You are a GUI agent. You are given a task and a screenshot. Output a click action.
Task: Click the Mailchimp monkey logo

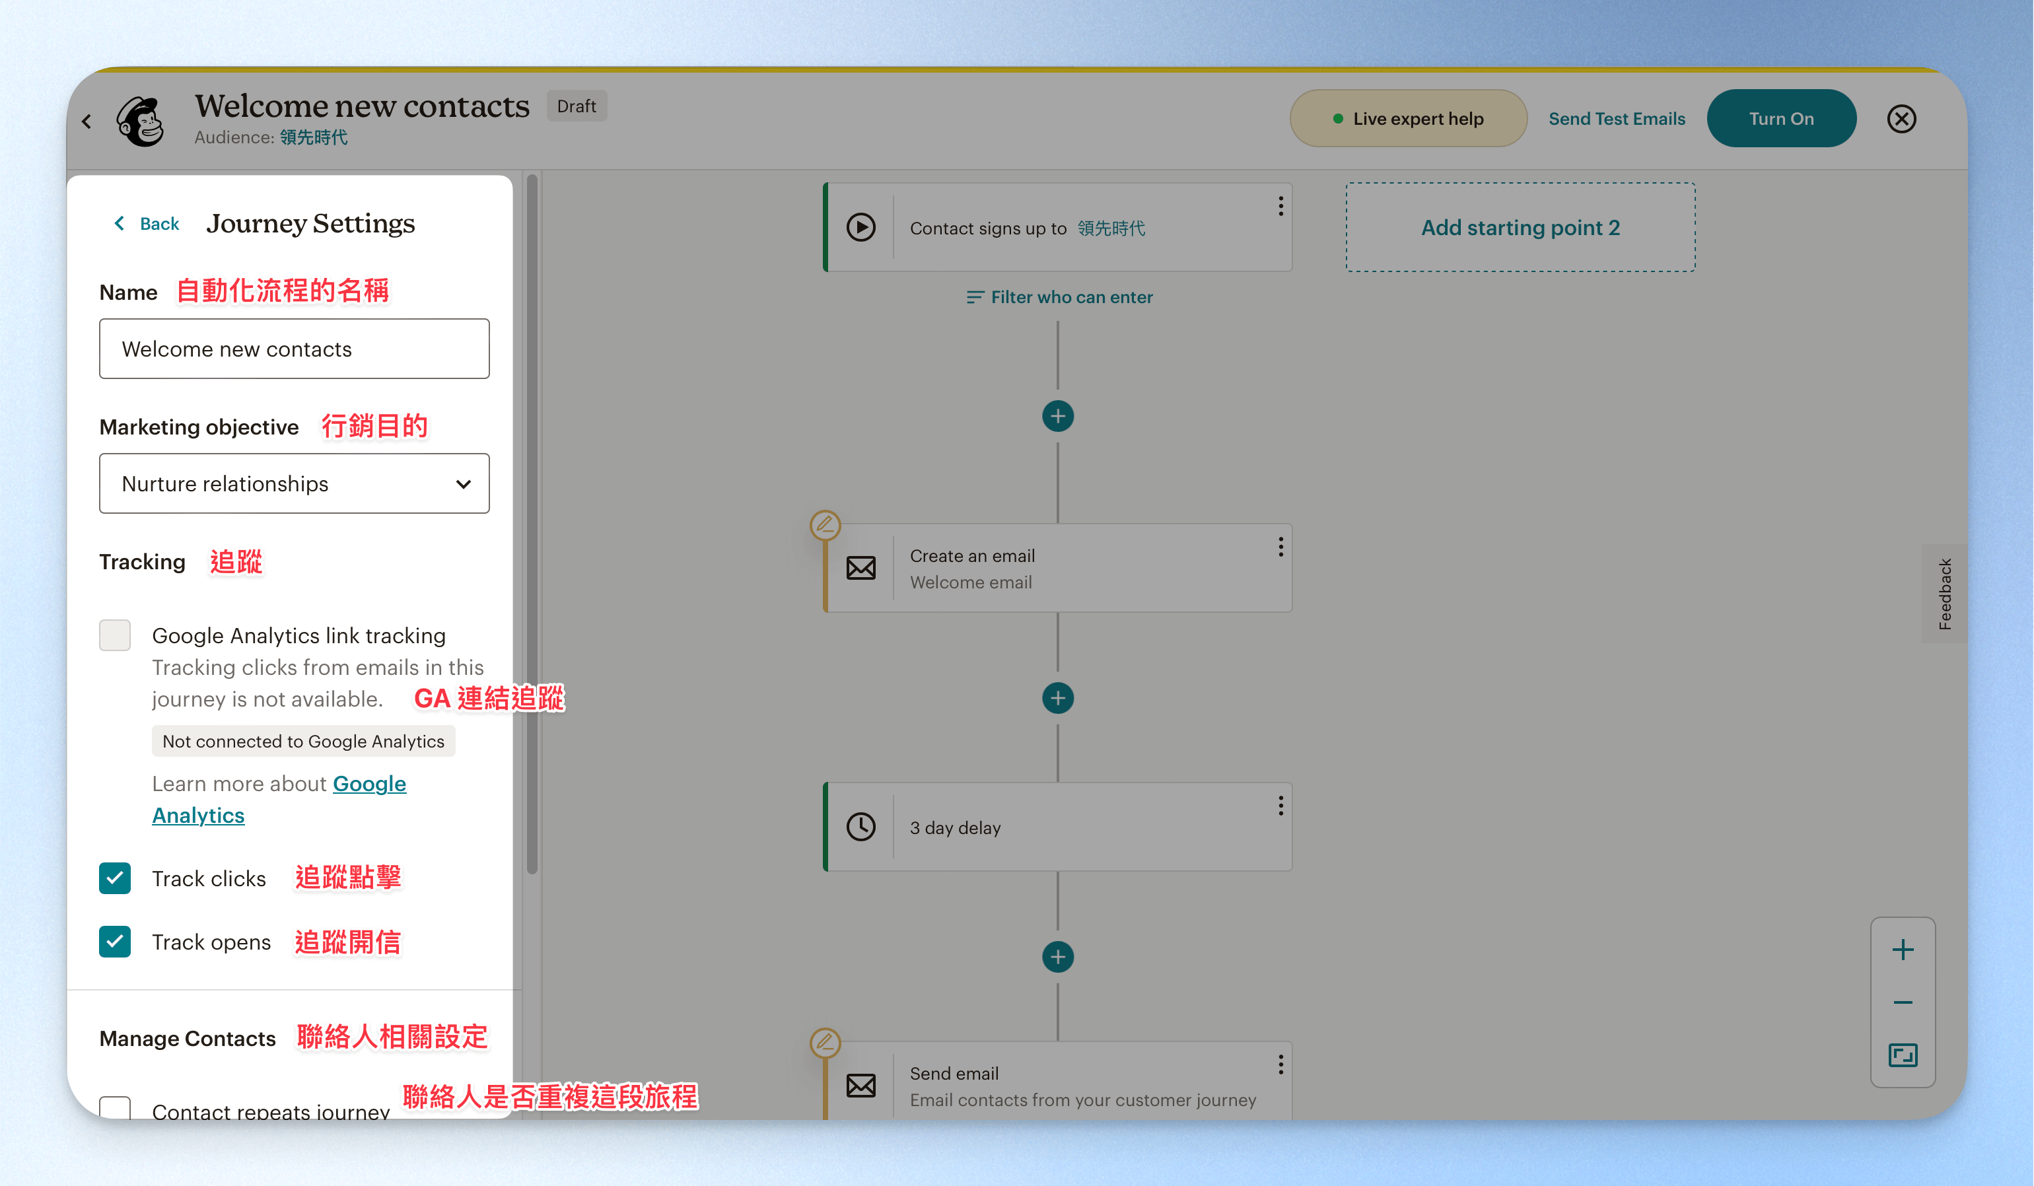click(x=141, y=121)
